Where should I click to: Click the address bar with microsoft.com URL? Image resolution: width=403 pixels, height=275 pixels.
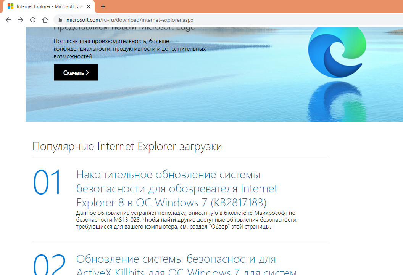pos(228,20)
